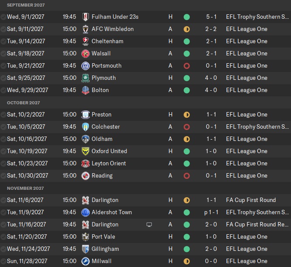Viewport: 291px width, 267px height.
Task: Click the Oxford United badge icon
Action: click(85, 151)
